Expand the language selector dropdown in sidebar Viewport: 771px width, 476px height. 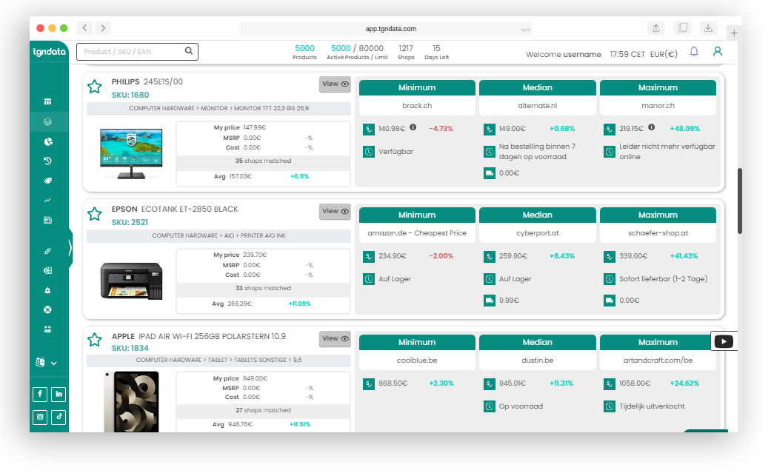(47, 363)
